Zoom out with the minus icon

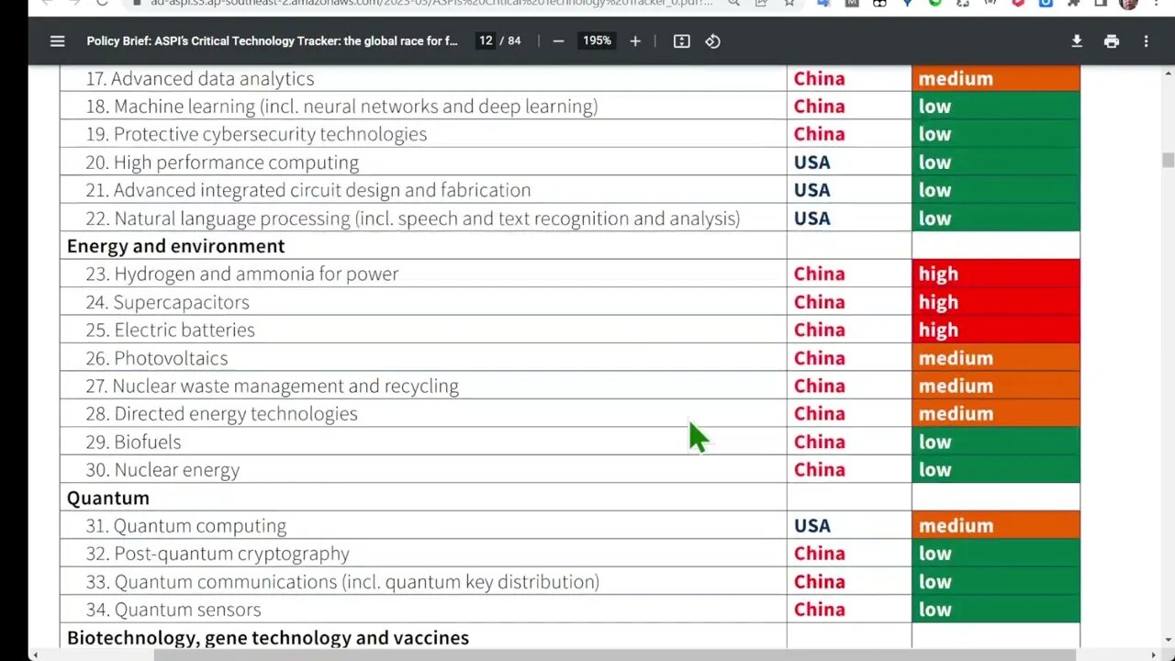(x=558, y=41)
